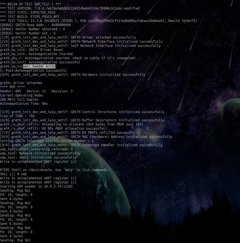240x243 pixels.
Task: Click the '100 Mbit Full Duplex' line
Action: 19,99
